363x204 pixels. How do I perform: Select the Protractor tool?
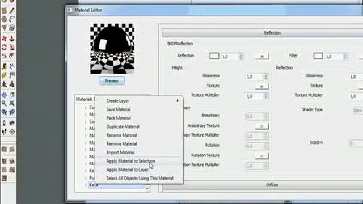[4, 75]
